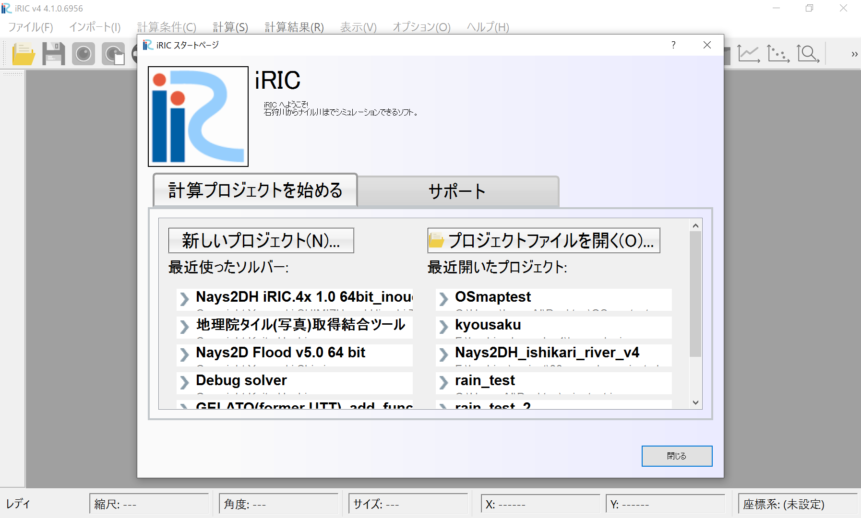Open the ヘルプ(H) menu

(x=488, y=27)
